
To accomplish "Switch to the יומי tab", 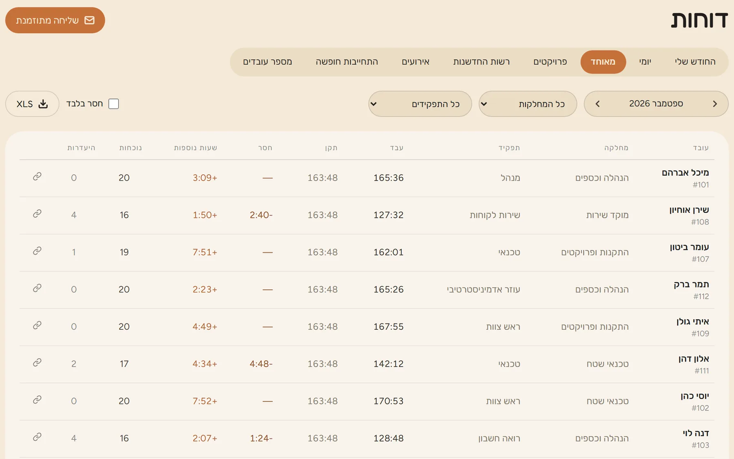I will [x=645, y=62].
